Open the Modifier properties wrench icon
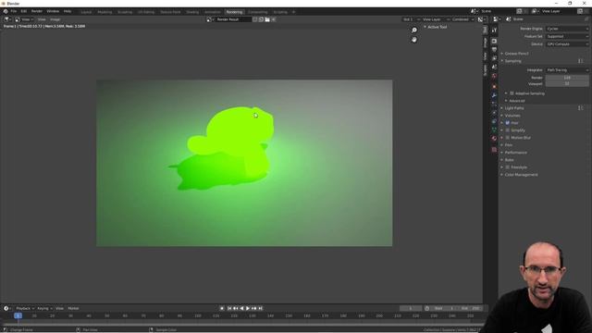 pyautogui.click(x=494, y=95)
